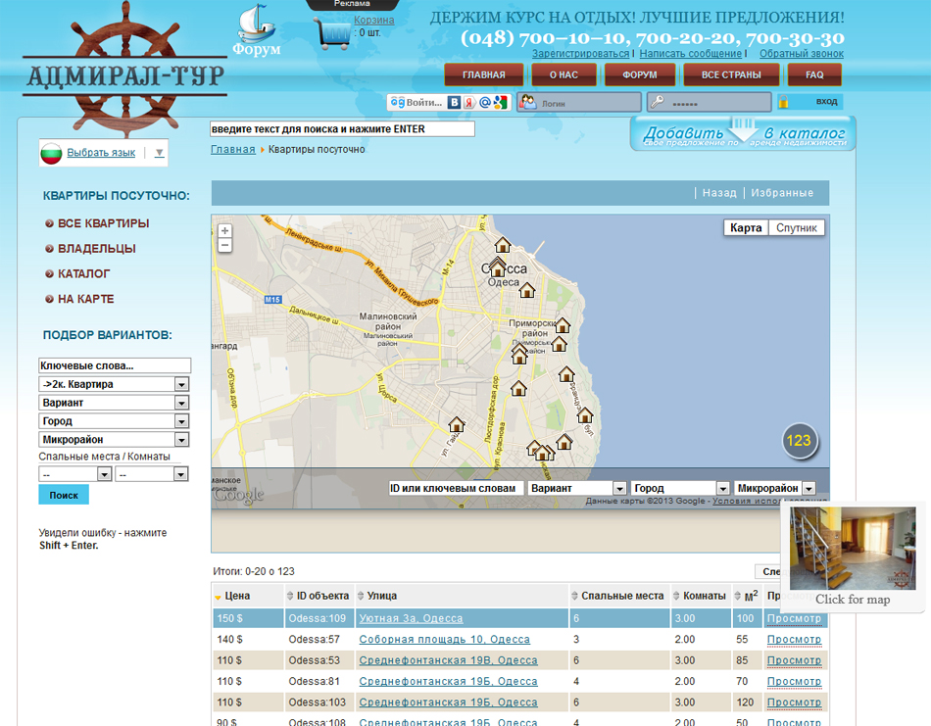Sort the table by Спальные места

click(617, 596)
